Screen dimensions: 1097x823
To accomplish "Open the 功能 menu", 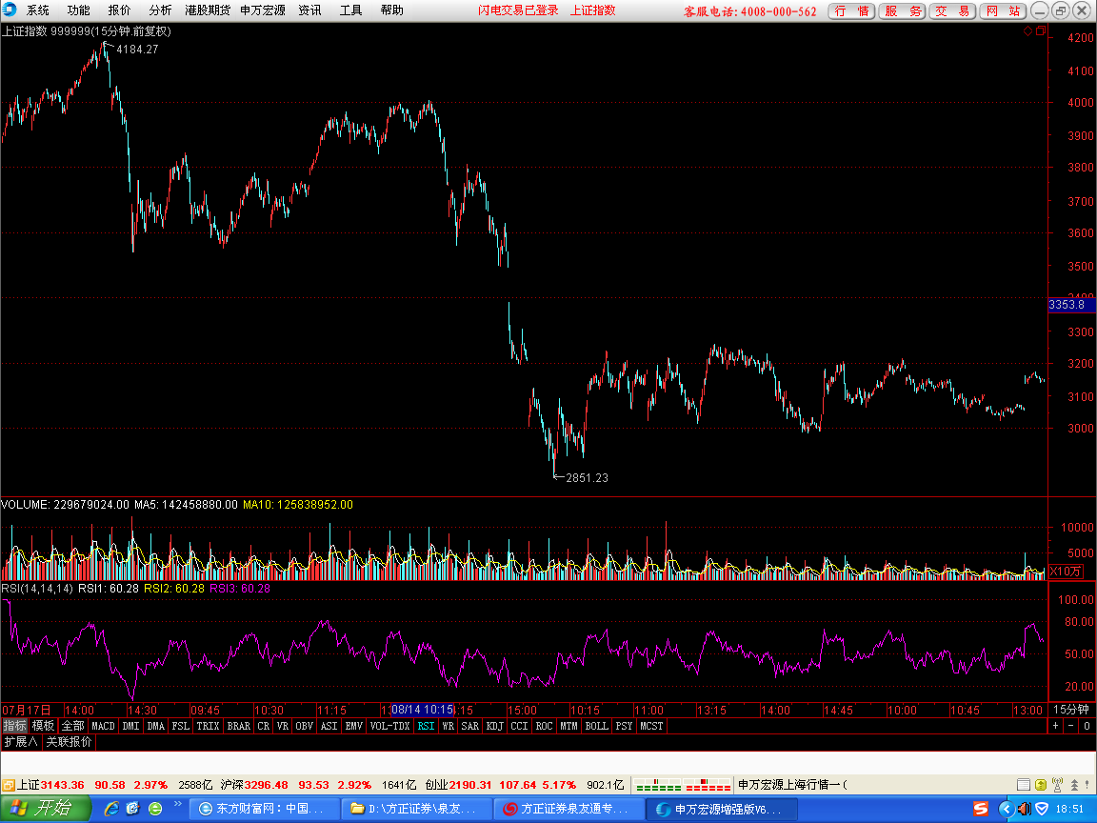I will pos(78,10).
